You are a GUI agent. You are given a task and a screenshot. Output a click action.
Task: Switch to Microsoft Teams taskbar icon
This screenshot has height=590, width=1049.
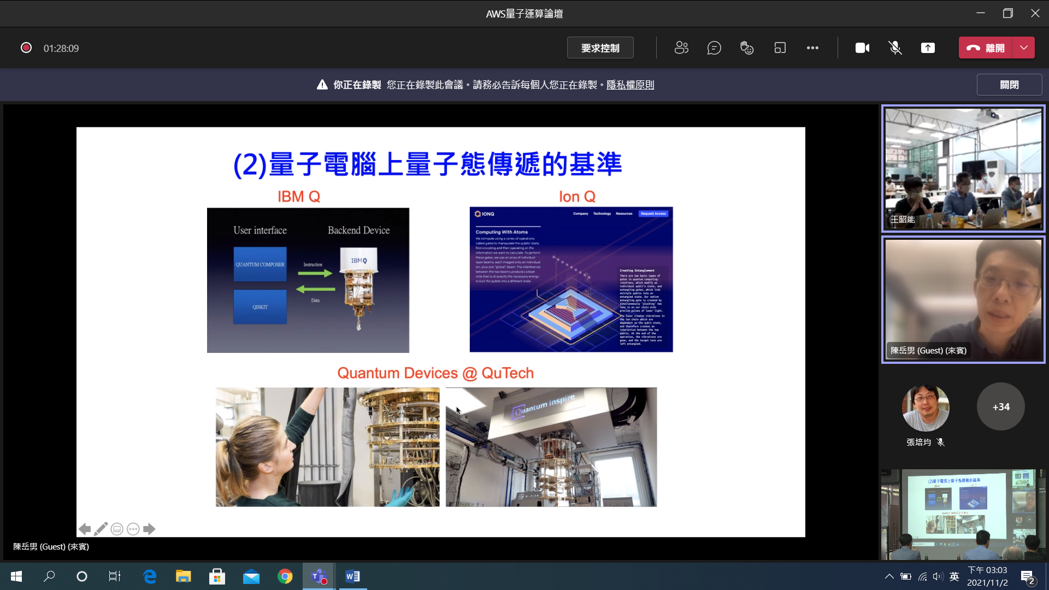(x=319, y=576)
